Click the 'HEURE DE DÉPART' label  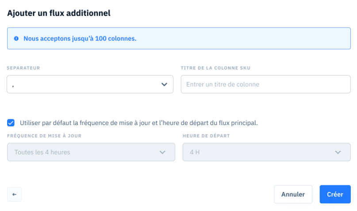206,136
